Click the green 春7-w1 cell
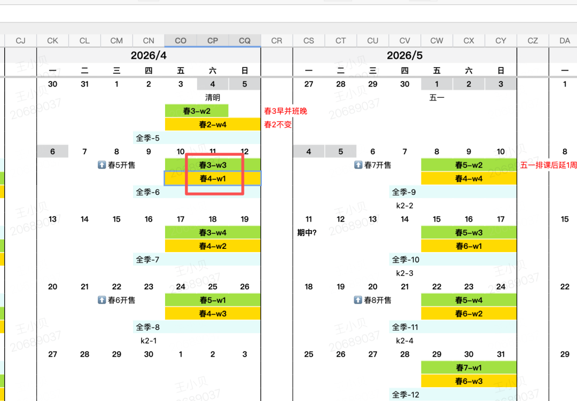The image size is (577, 401). click(x=469, y=368)
